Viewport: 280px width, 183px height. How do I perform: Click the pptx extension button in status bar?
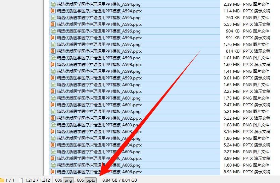point(91,180)
